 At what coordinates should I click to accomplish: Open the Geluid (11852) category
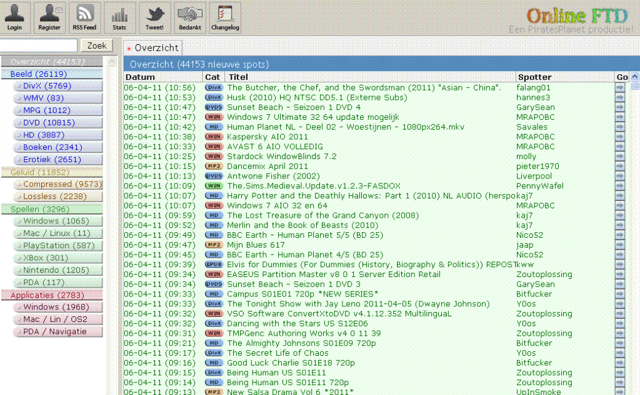point(52,172)
